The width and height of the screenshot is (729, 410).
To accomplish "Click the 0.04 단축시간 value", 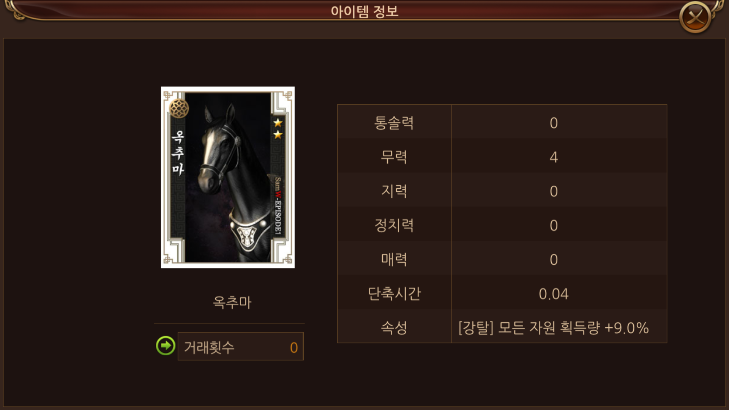I will 554,294.
